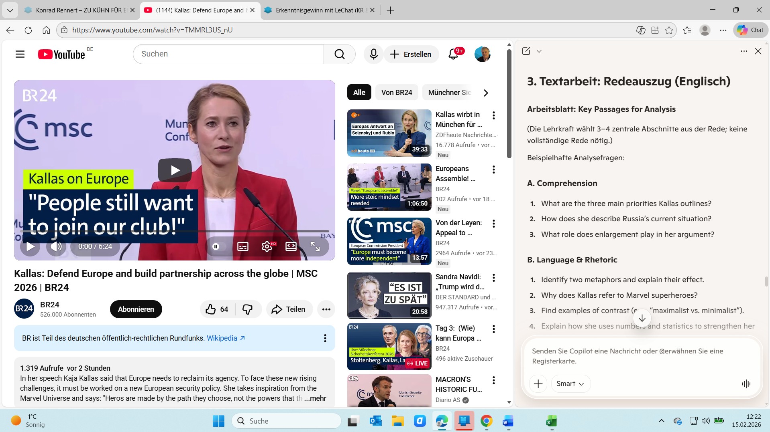
Task: Dislike the Kallas video
Action: click(x=248, y=309)
